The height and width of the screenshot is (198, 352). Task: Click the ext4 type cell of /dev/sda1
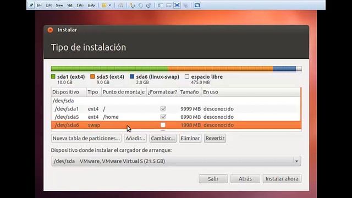point(93,109)
